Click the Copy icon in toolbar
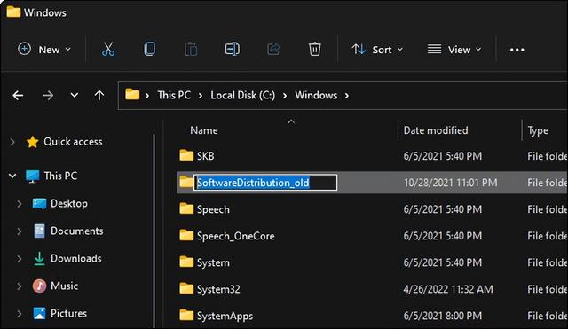 pos(149,49)
